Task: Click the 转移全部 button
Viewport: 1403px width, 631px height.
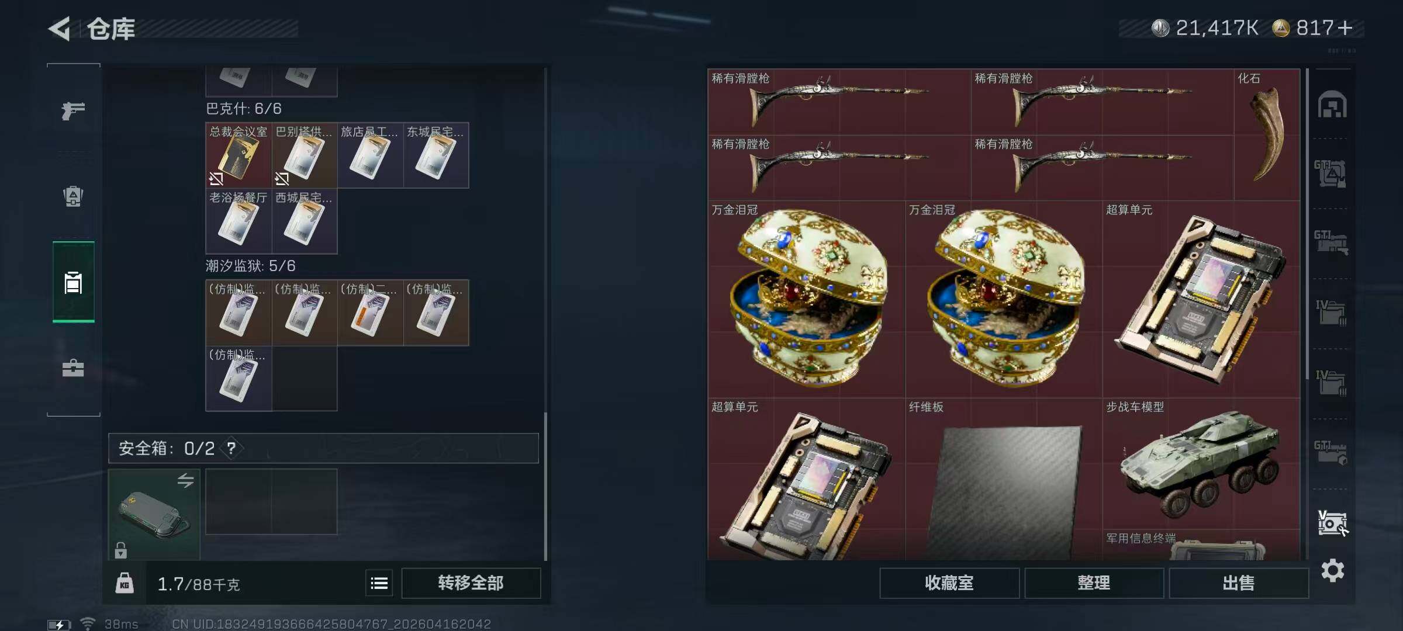Action: 471,583
